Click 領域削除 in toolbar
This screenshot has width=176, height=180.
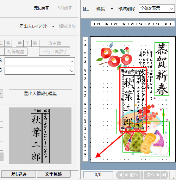(x=127, y=9)
